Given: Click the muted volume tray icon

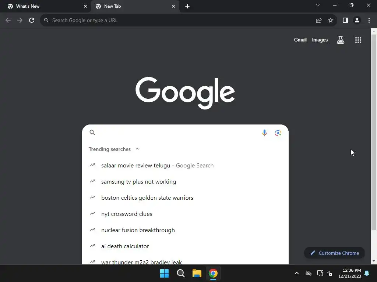Looking at the screenshot, I should (x=330, y=273).
